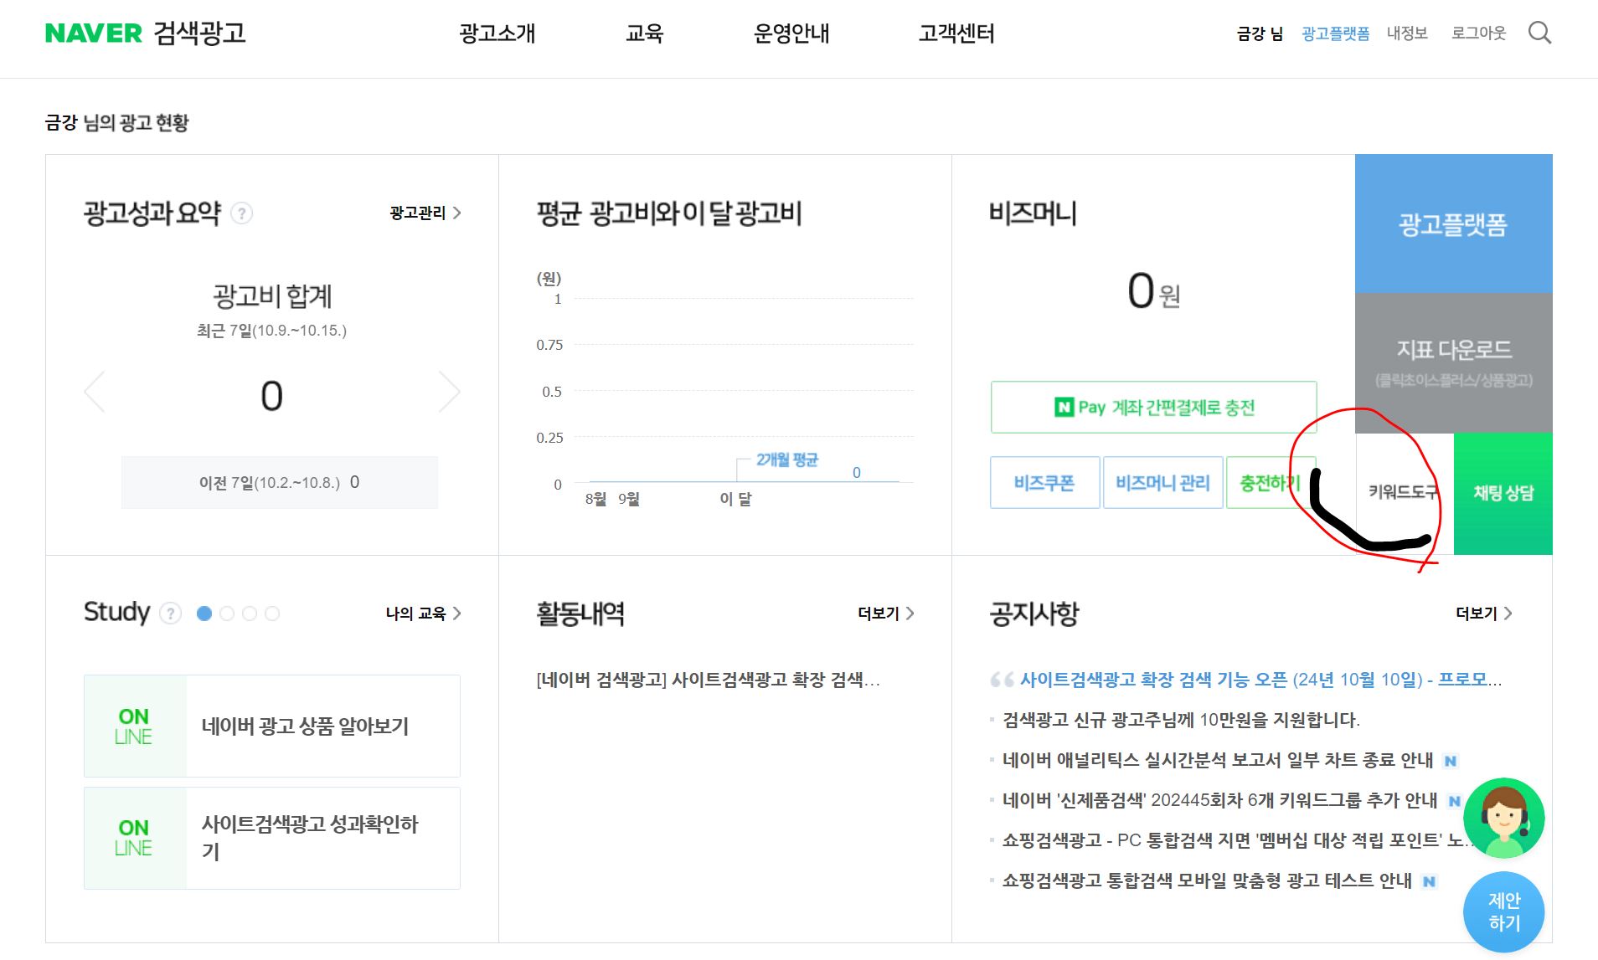Image resolution: width=1598 pixels, height=960 pixels.
Task: Open 사이트검색광고 성과확인하기 online course
Action: point(272,838)
